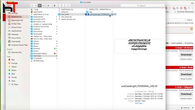The image size is (195, 110).
Task: Switch Finder to cover flow view
Action: point(43,5)
